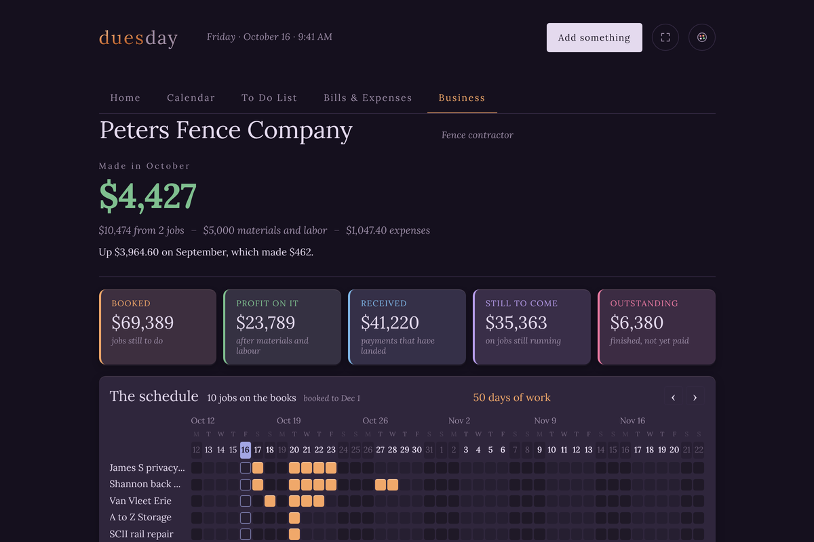The height and width of the screenshot is (542, 814).
Task: Open the Outstanding $6,380 card
Action: (657, 327)
